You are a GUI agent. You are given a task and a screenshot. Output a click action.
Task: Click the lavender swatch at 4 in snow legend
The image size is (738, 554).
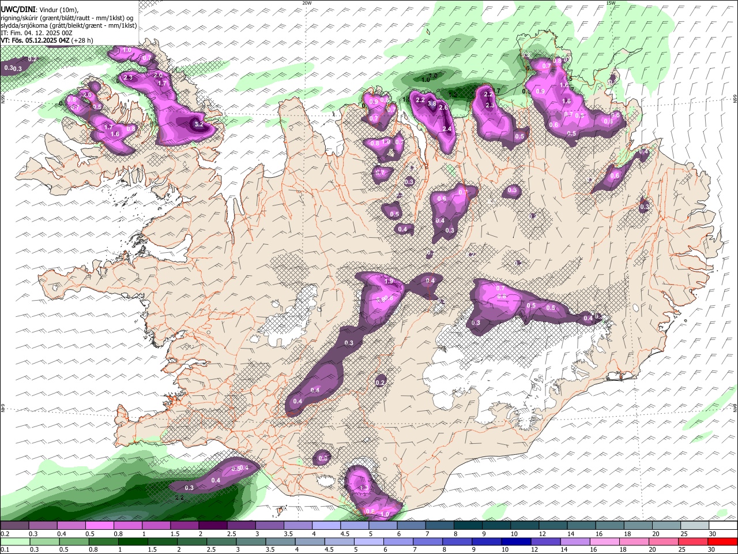[x=325, y=526]
